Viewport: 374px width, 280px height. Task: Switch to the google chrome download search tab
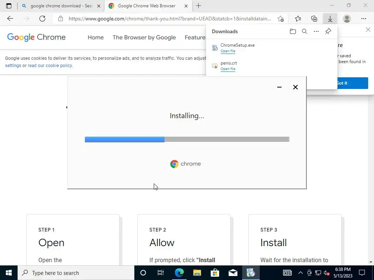(x=61, y=6)
